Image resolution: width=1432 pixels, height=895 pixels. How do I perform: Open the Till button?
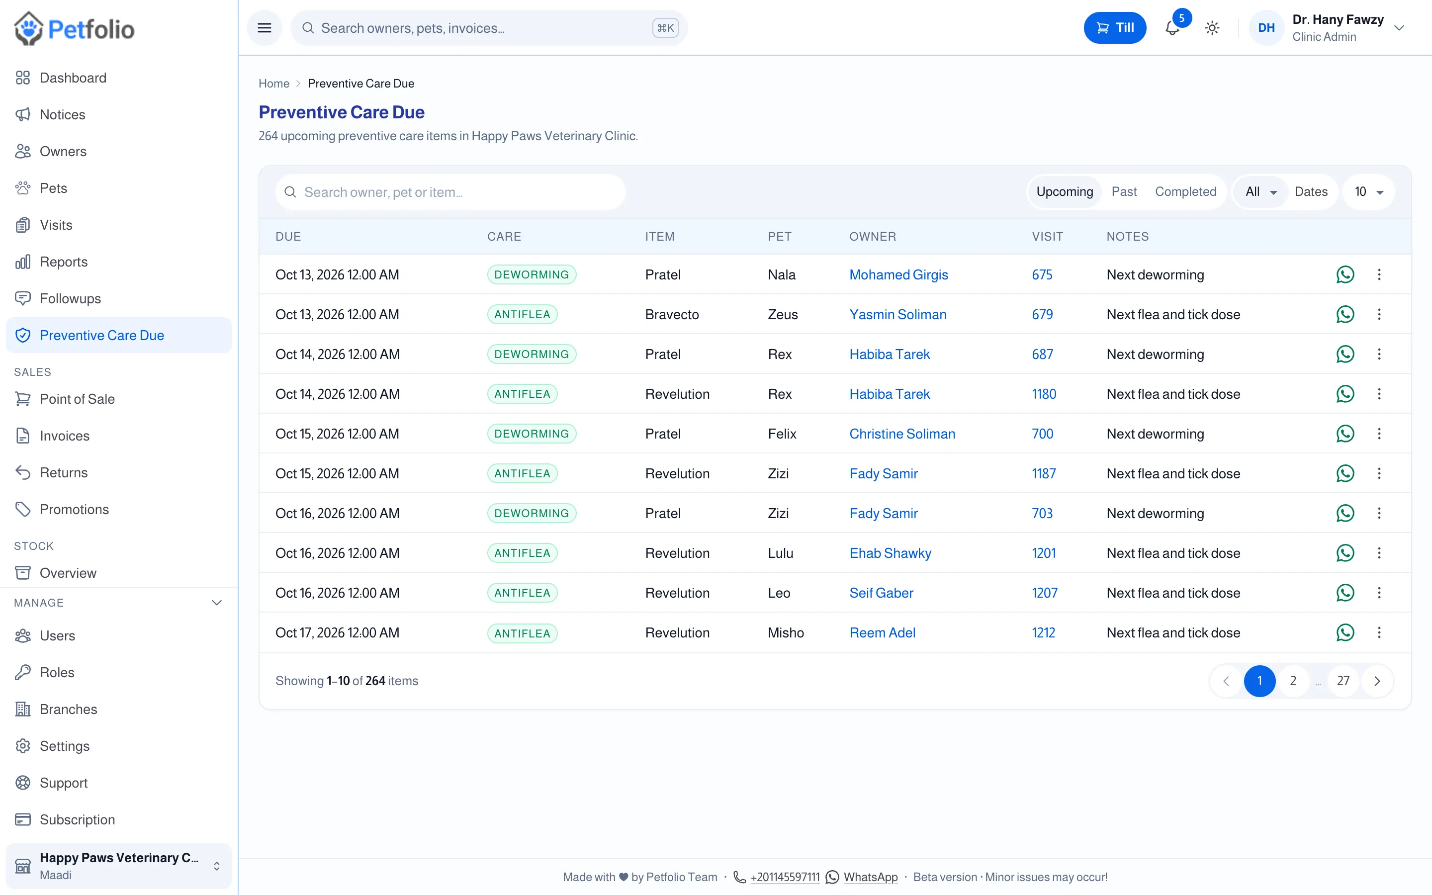[x=1115, y=28]
